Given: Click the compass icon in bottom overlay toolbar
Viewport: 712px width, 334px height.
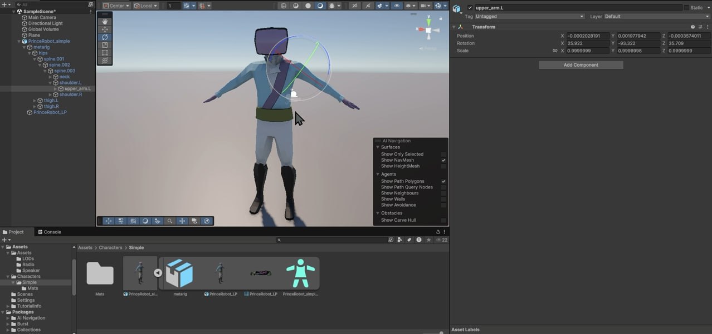Looking at the screenshot, I should coord(207,221).
